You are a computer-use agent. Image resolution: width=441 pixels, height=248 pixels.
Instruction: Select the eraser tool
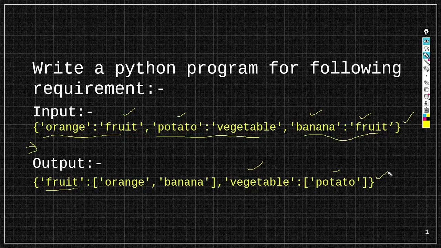[426, 69]
